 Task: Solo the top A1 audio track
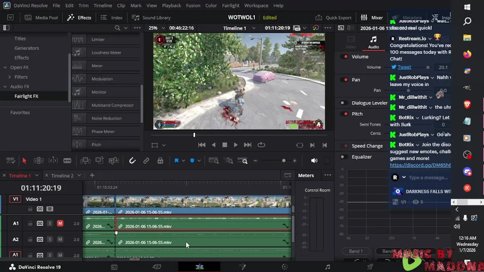click(x=50, y=223)
